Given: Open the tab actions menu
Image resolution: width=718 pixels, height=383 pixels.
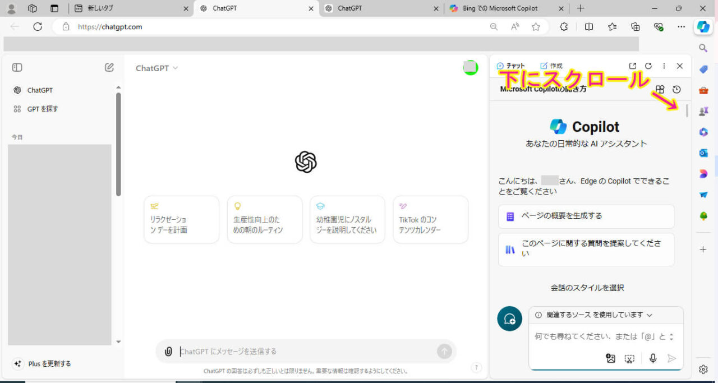Looking at the screenshot, I should tap(54, 8).
